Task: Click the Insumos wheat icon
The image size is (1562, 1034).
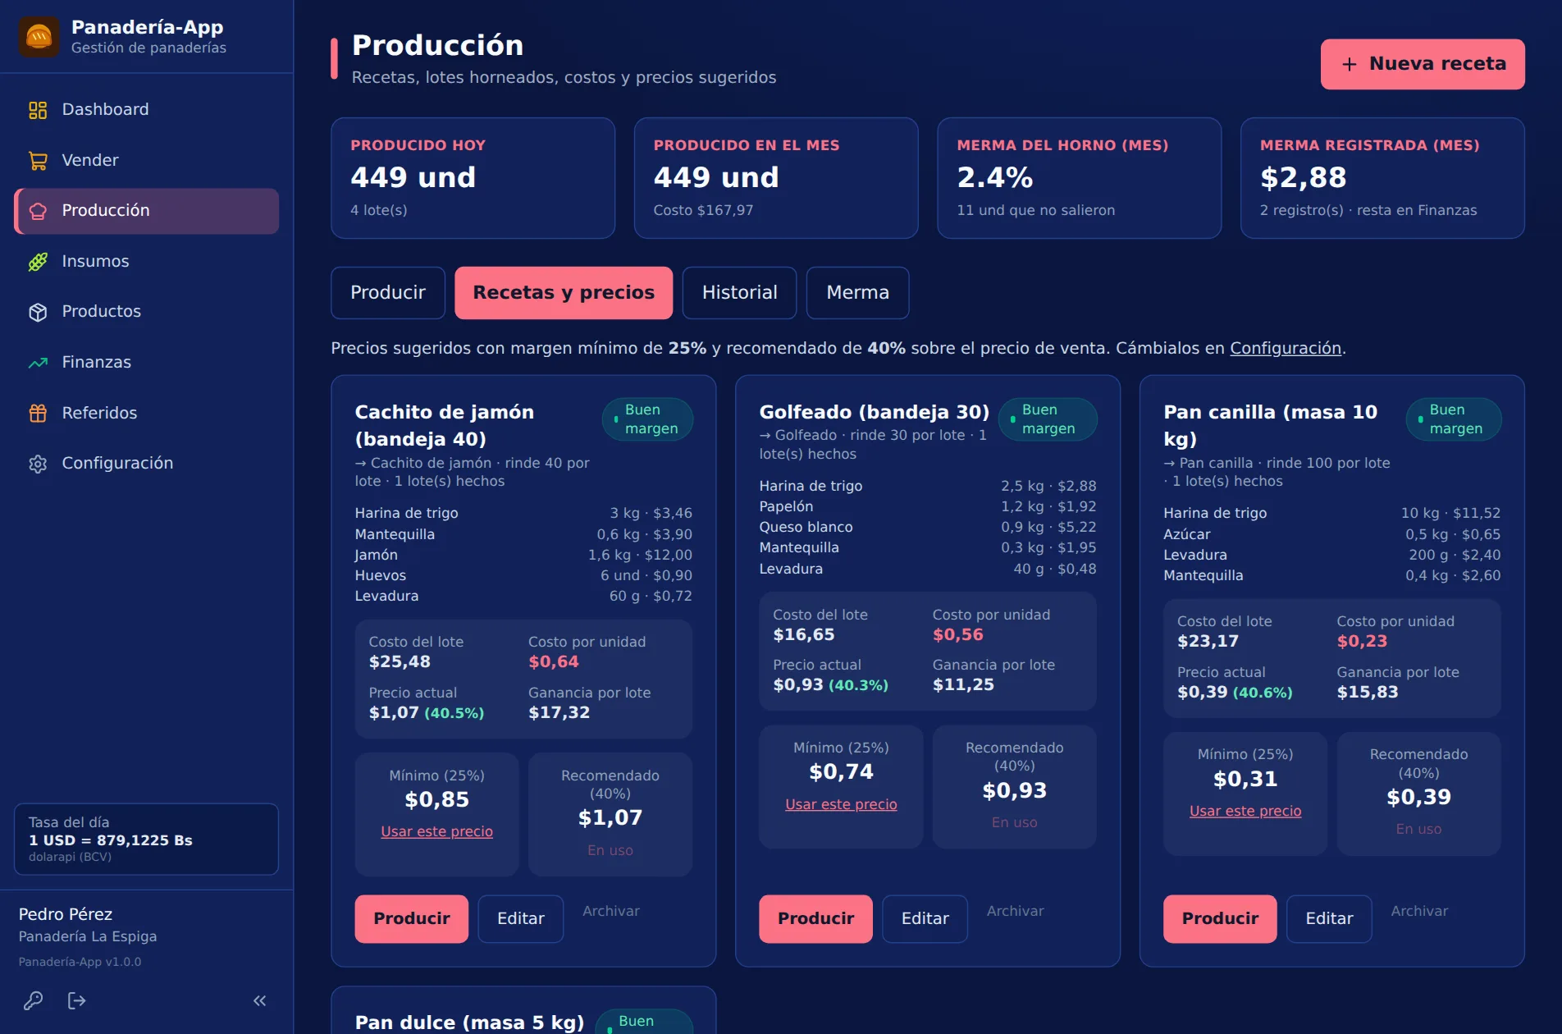Action: pos(38,262)
